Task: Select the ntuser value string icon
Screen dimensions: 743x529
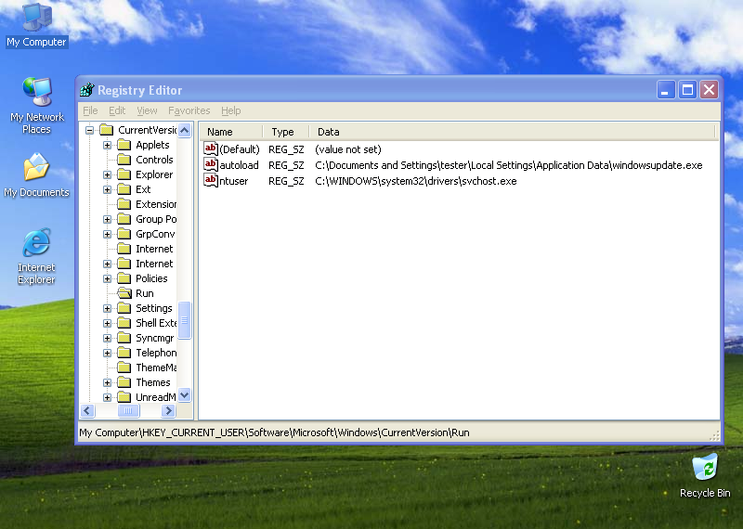Action: coord(211,180)
